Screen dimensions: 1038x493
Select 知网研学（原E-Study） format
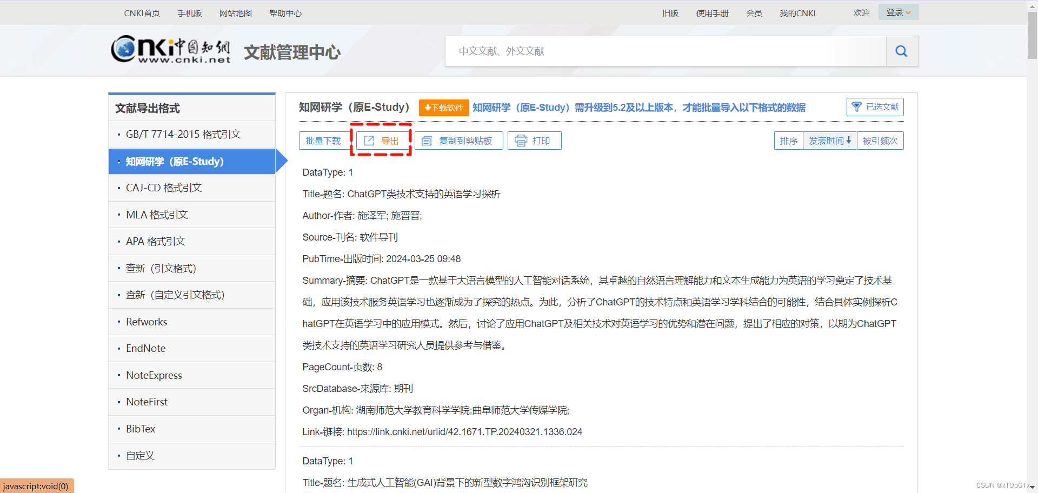(192, 161)
